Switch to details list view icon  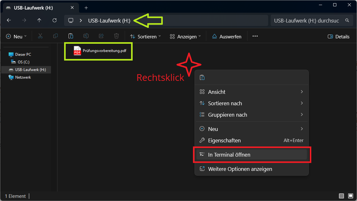[341, 196]
